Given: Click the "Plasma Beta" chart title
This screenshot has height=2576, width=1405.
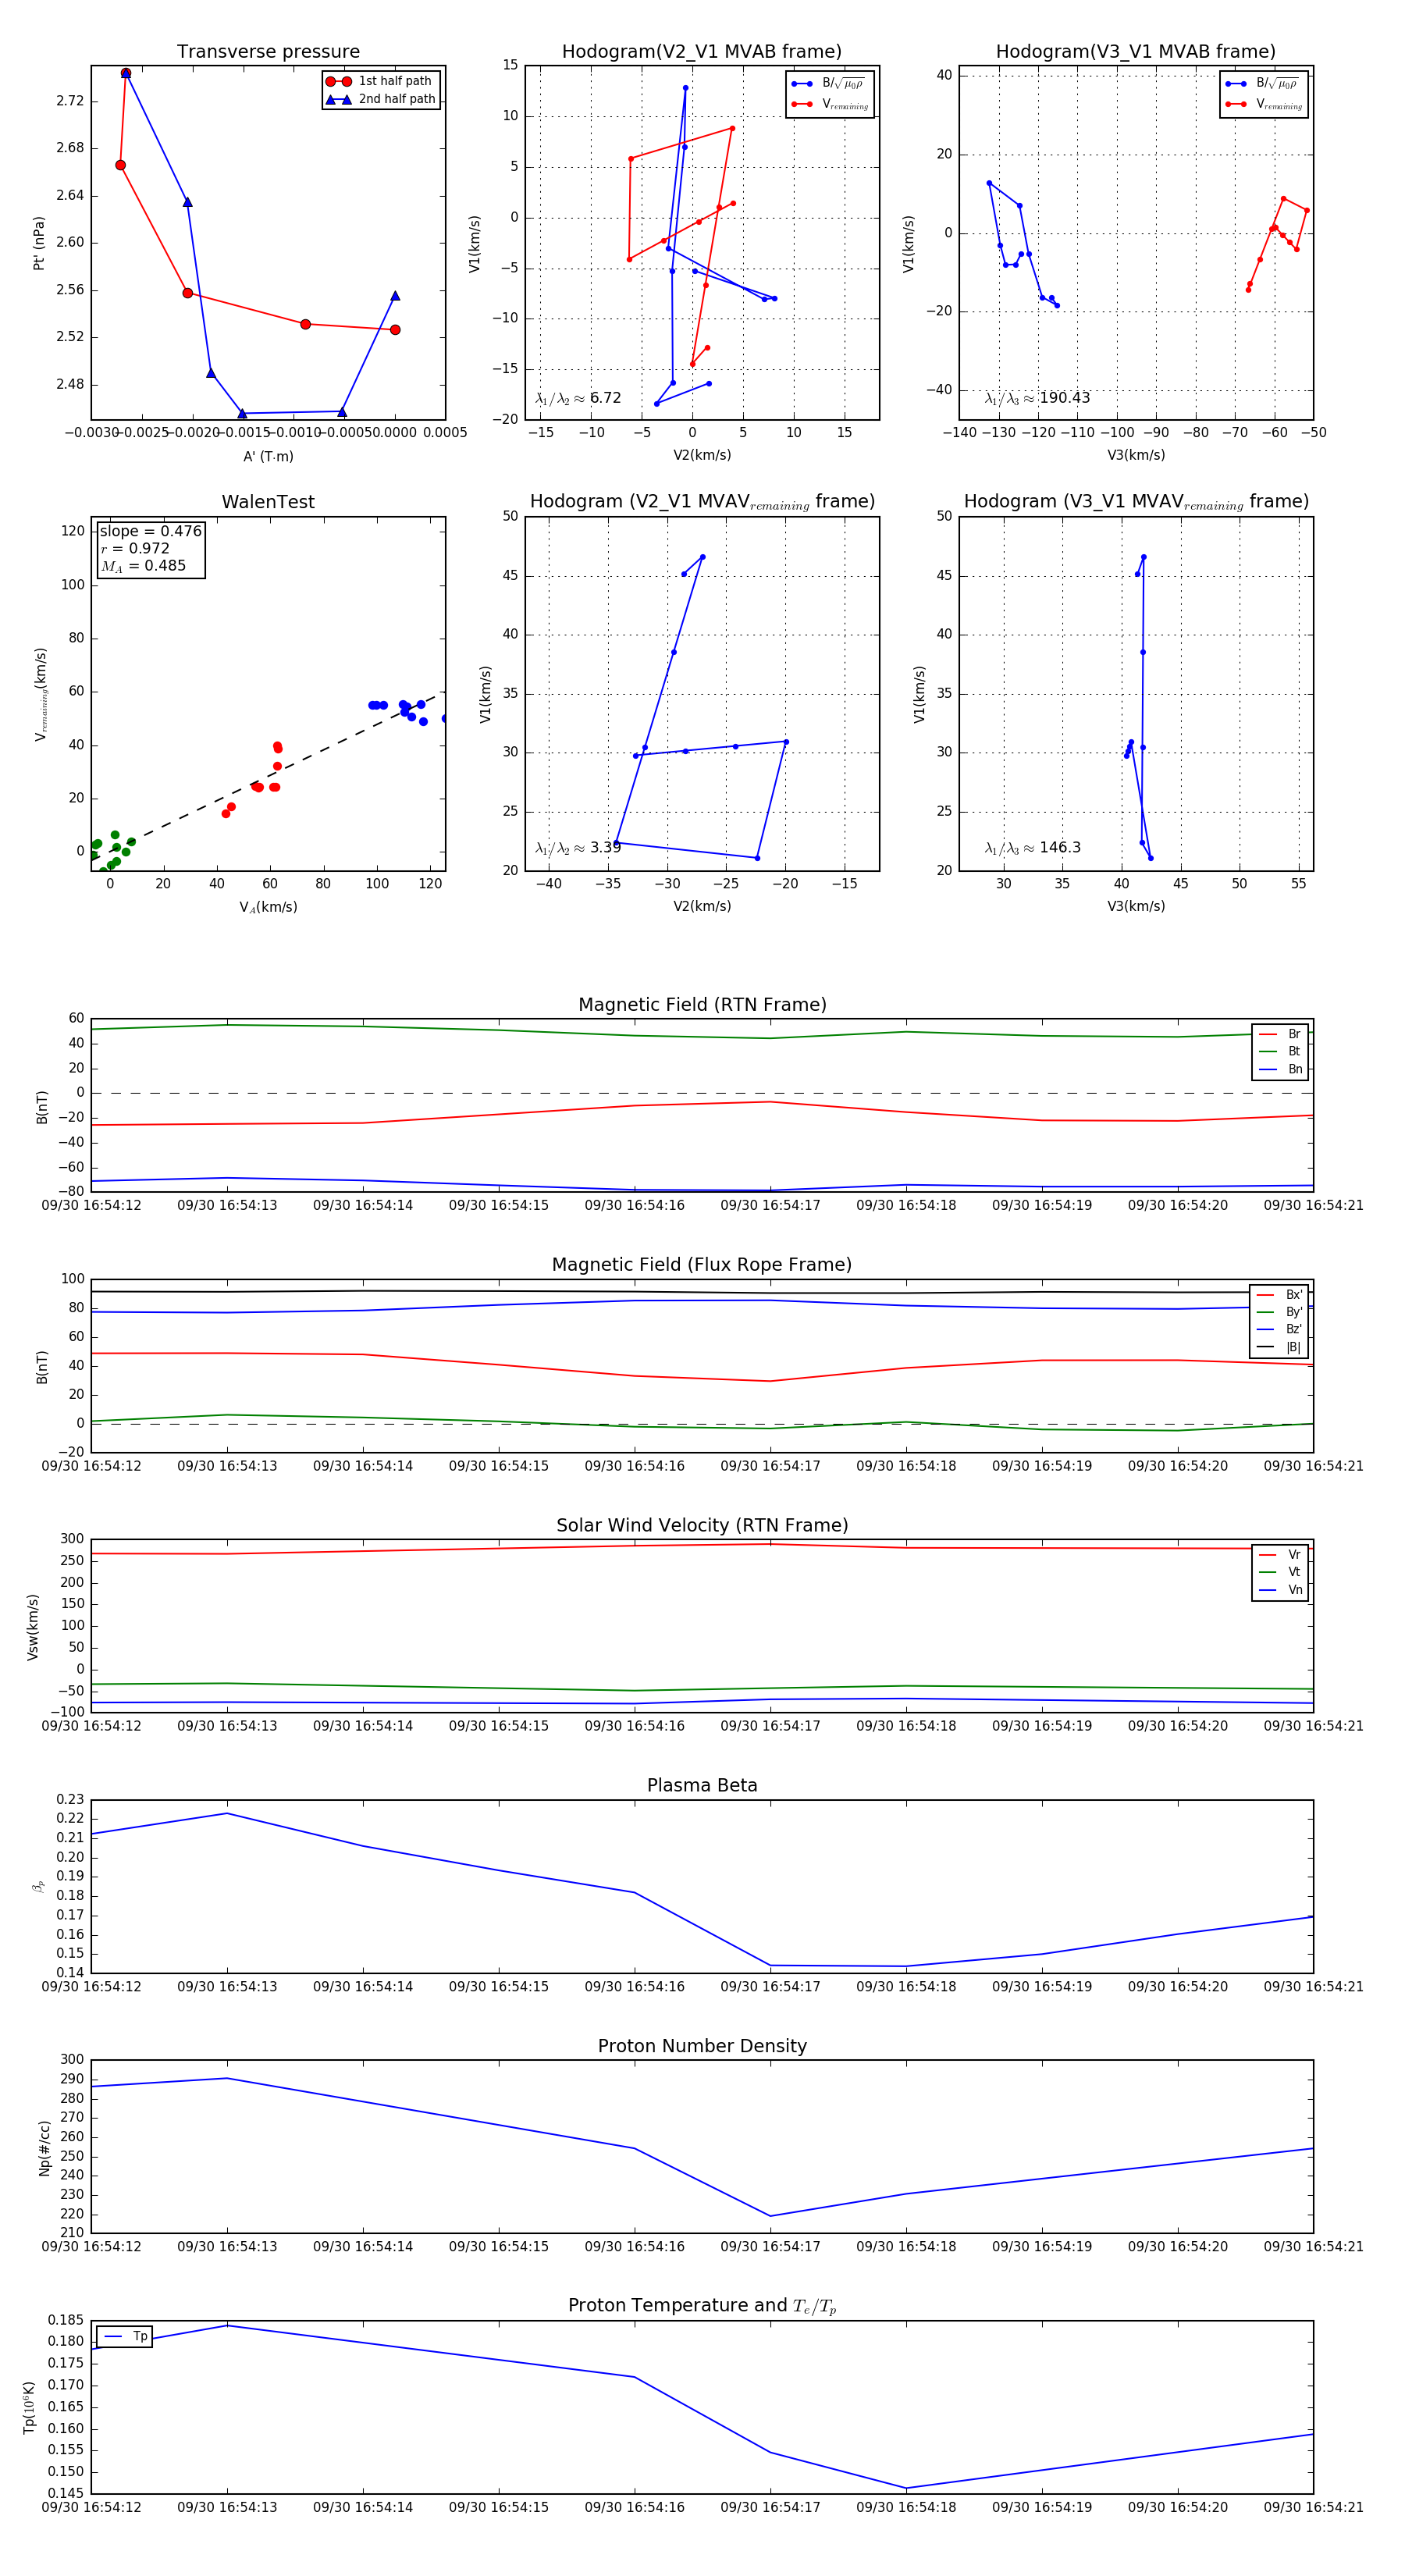Looking at the screenshot, I should pos(702,1786).
